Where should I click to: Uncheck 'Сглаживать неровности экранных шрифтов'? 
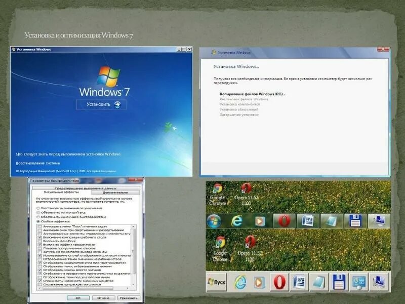pos(40,281)
